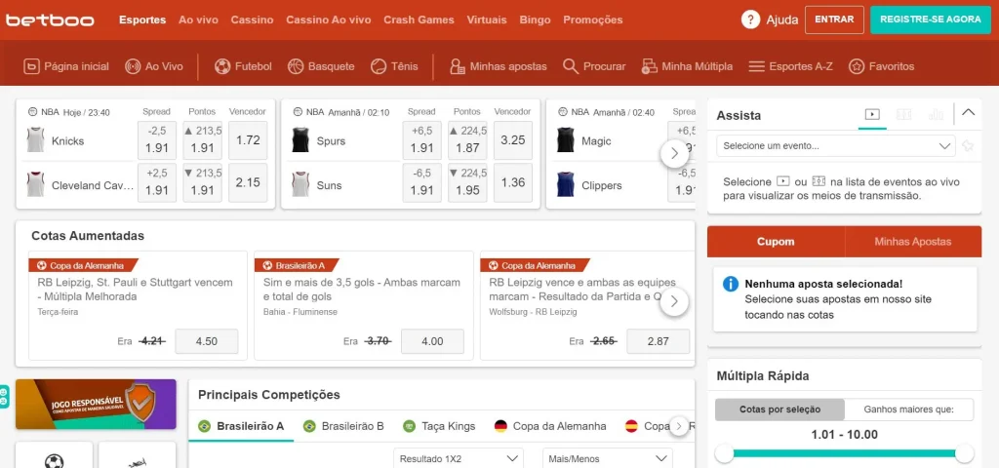
Task: Bet on Spurs winner odds 3.25
Action: 513,140
